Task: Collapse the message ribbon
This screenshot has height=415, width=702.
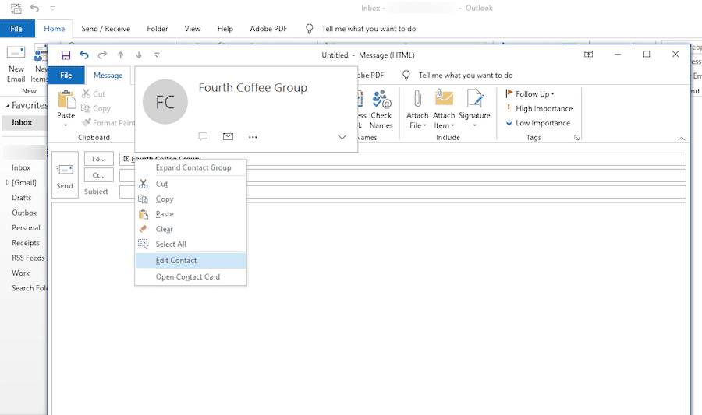Action: click(682, 139)
